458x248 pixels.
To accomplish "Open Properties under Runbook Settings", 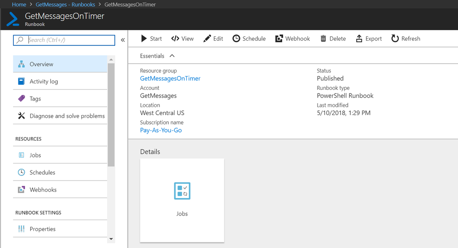I will [x=60, y=229].
